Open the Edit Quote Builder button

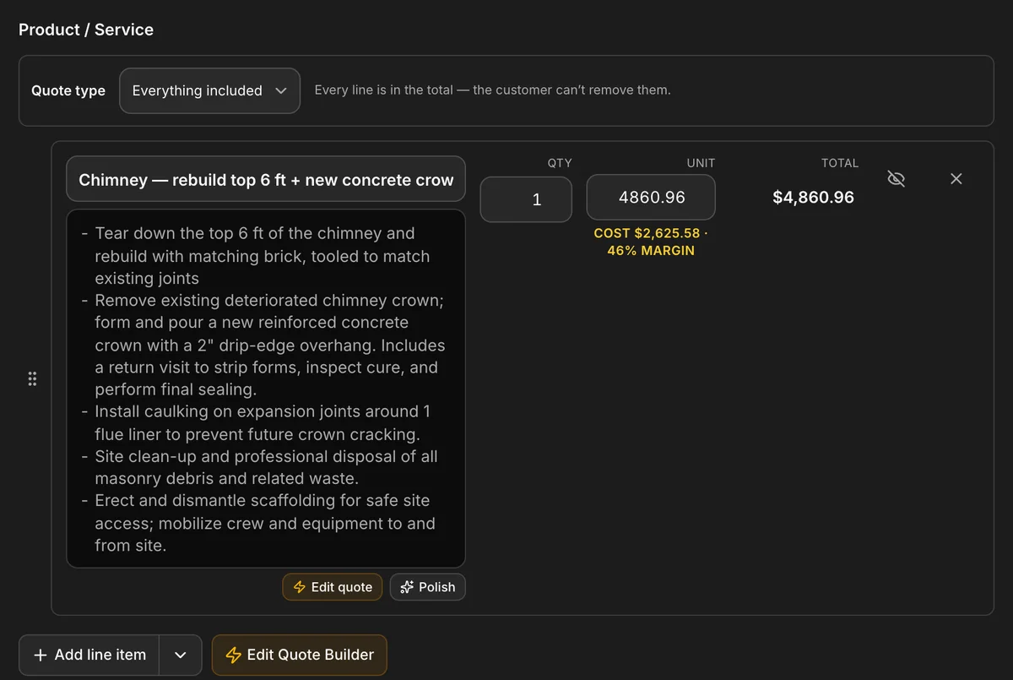coord(300,656)
